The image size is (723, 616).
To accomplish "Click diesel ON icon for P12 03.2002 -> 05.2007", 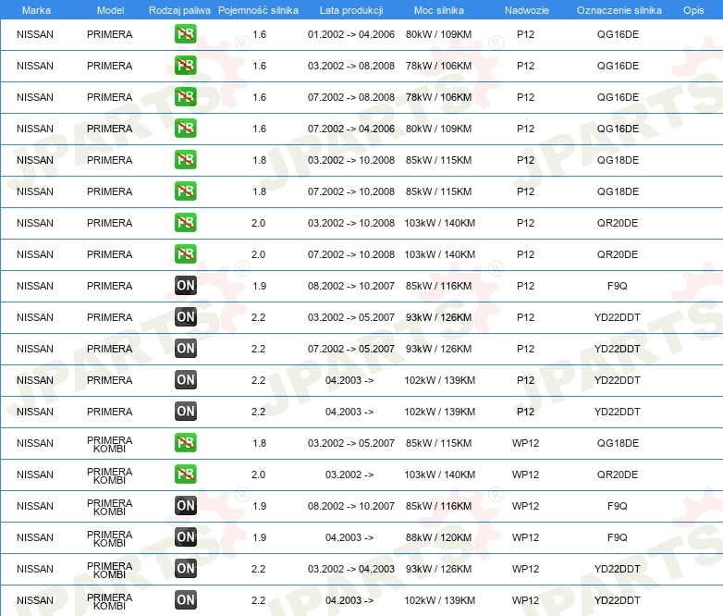I will 185,316.
